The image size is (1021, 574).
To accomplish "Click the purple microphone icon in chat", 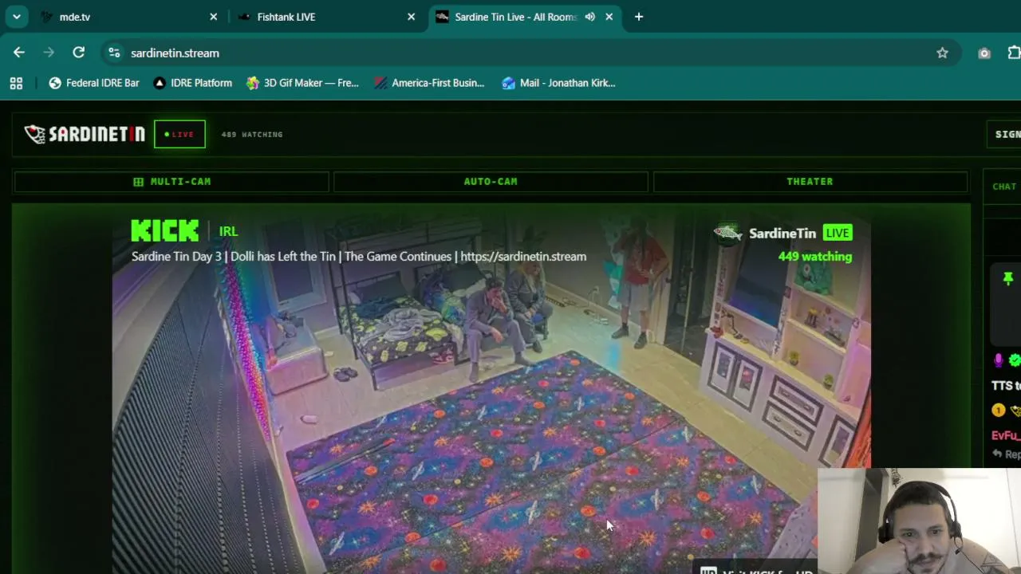I will tap(998, 360).
